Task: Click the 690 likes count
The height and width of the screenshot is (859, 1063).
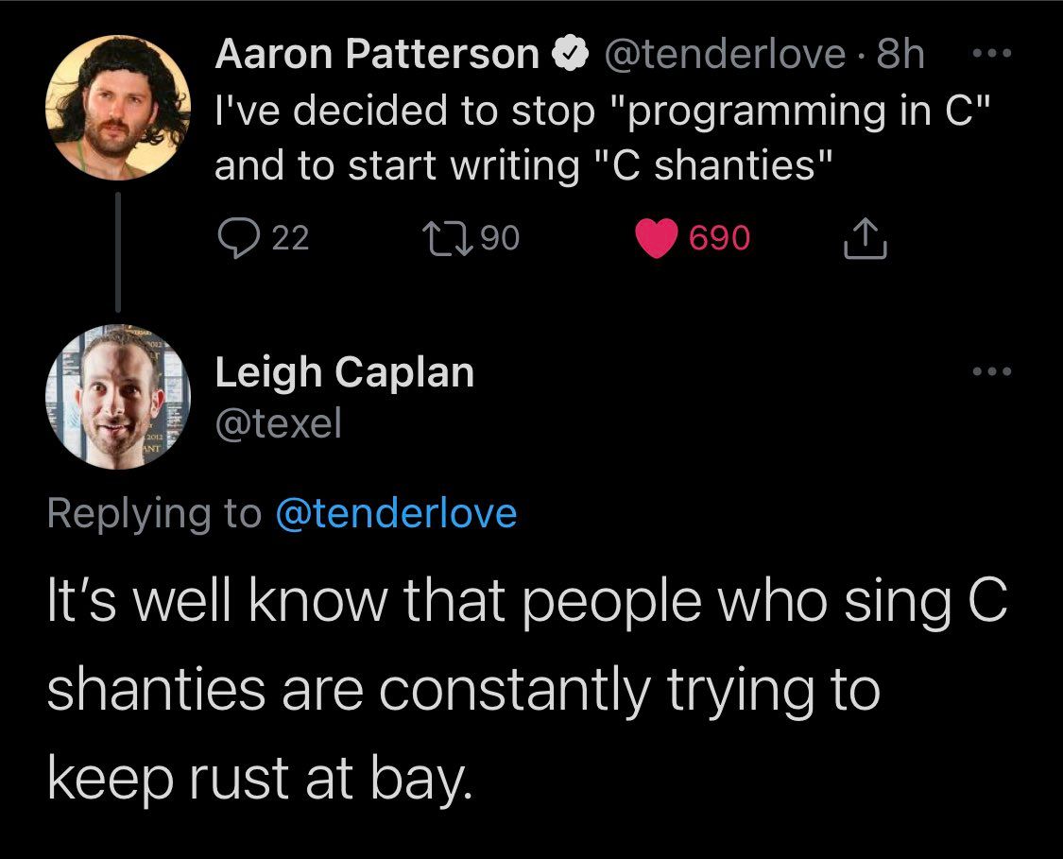Action: [719, 238]
